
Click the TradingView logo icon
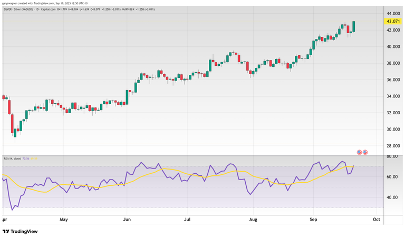[x=6, y=231]
